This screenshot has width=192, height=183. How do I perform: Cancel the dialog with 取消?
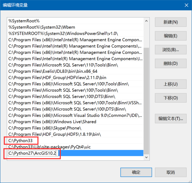click(x=171, y=172)
